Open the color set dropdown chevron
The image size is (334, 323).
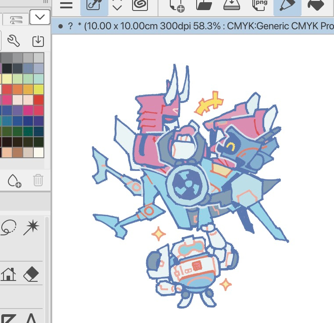[x=40, y=18]
